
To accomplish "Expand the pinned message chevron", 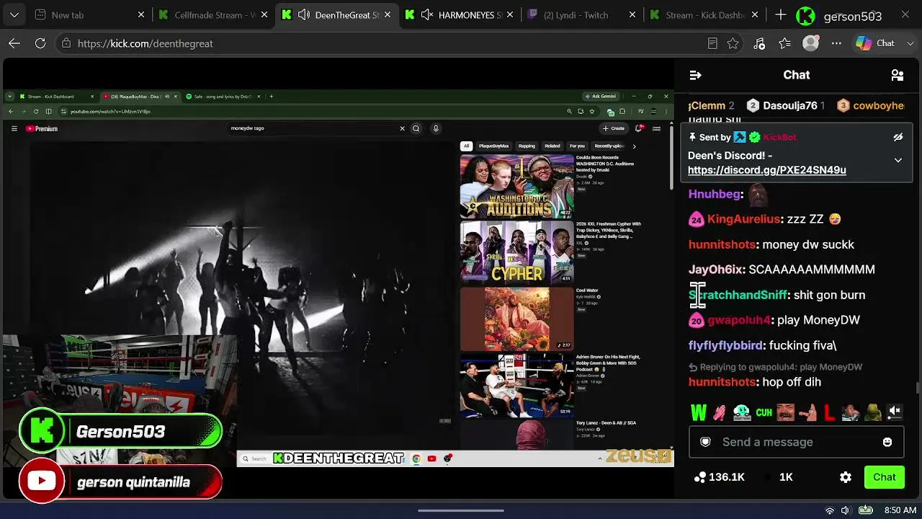I will tap(898, 160).
